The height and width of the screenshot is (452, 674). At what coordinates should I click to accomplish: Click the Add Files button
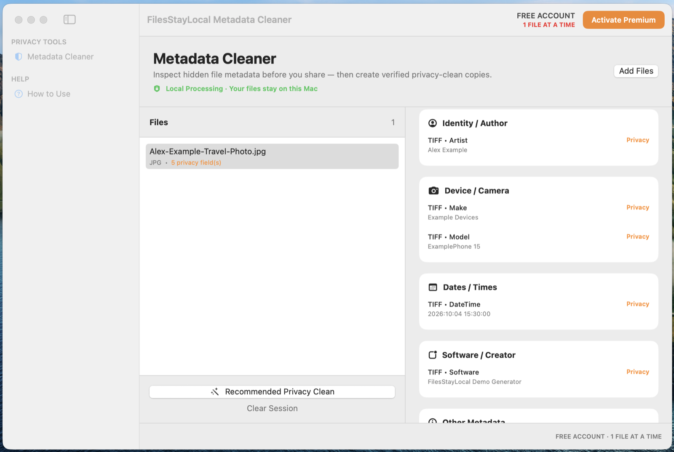click(x=636, y=71)
